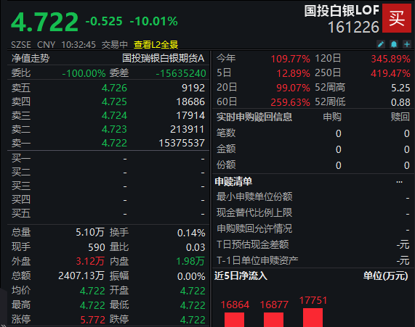Viewport: 415px width, 327px height.
Task: Click the 60日 return 259.63%
Action: click(290, 102)
